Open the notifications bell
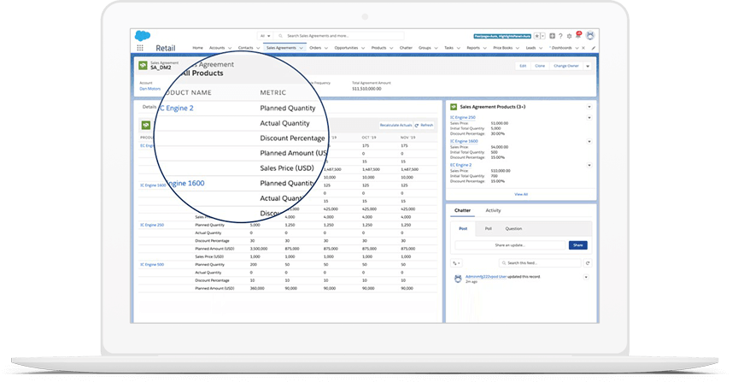 click(x=578, y=35)
